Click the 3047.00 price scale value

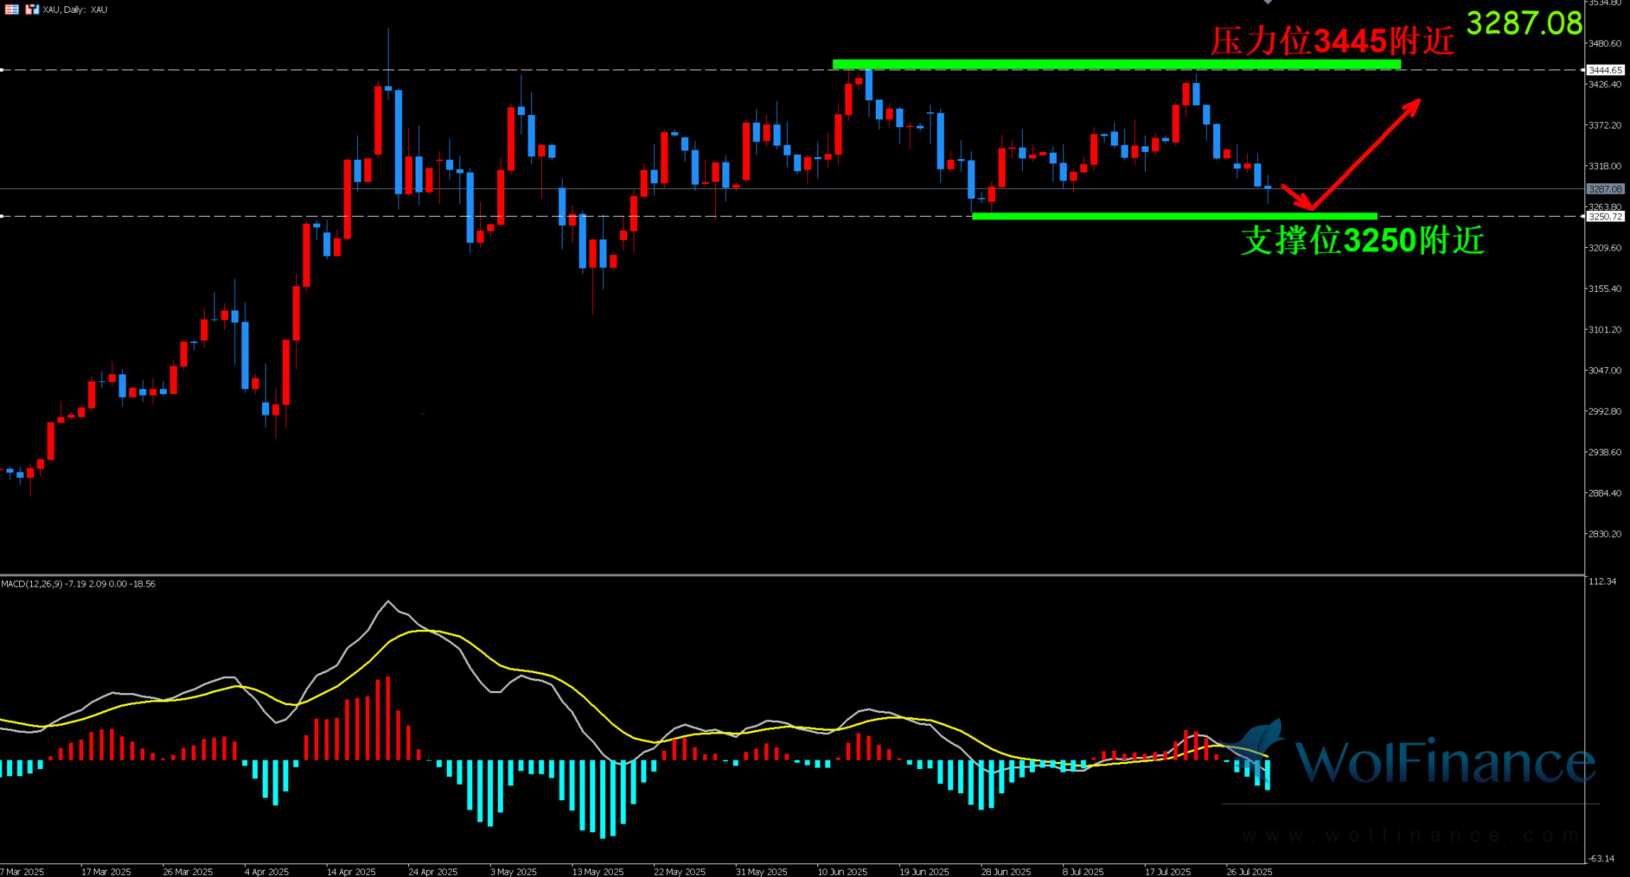click(x=1605, y=371)
